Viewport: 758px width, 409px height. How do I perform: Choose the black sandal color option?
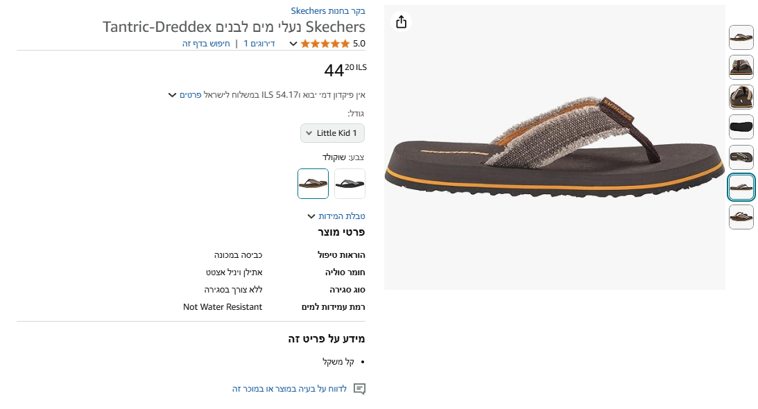pyautogui.click(x=350, y=184)
